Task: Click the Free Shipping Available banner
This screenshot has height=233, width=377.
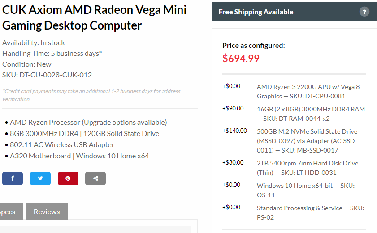Action: 294,12
